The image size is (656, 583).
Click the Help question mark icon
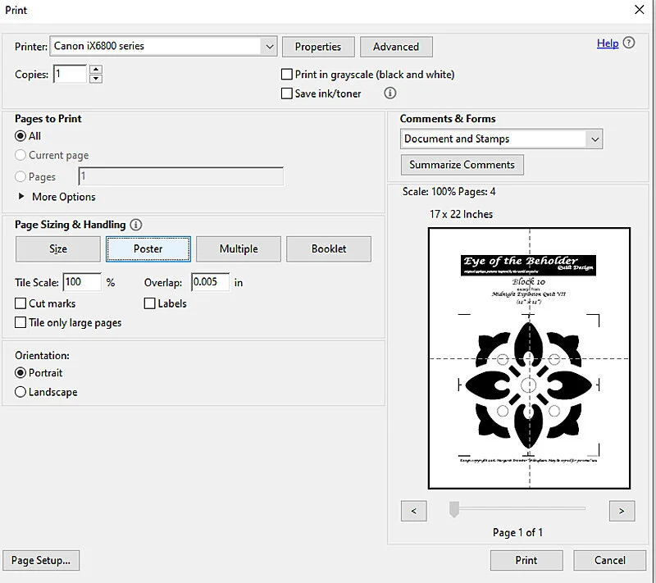[x=628, y=43]
